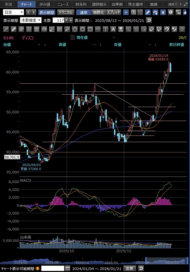Click the zoom in magnifier icon
This screenshot has width=190, height=272.
[134, 12]
